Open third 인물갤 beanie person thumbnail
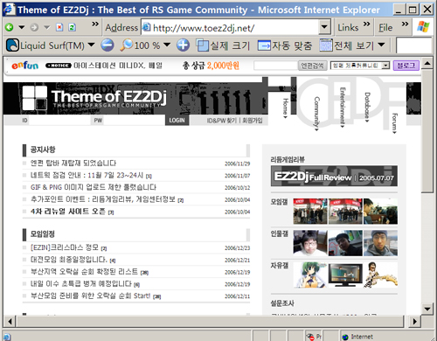Screen dimensions: 437x341 tap(380, 243)
